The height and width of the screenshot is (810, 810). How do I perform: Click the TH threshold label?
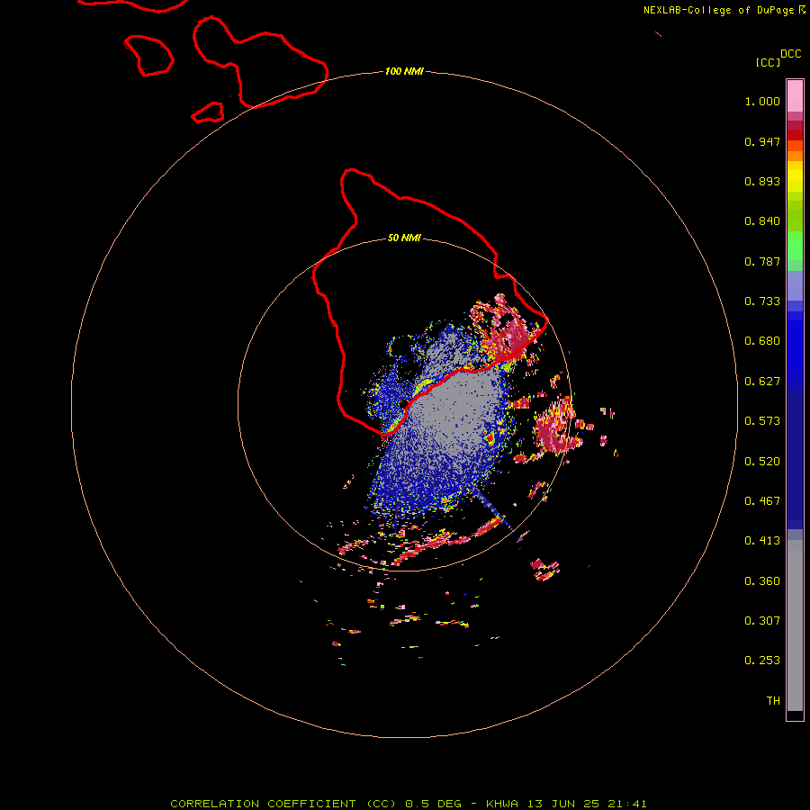(773, 701)
